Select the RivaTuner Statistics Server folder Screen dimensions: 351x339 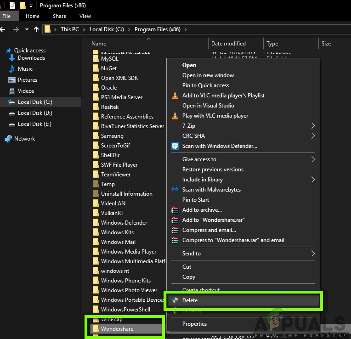tap(132, 126)
